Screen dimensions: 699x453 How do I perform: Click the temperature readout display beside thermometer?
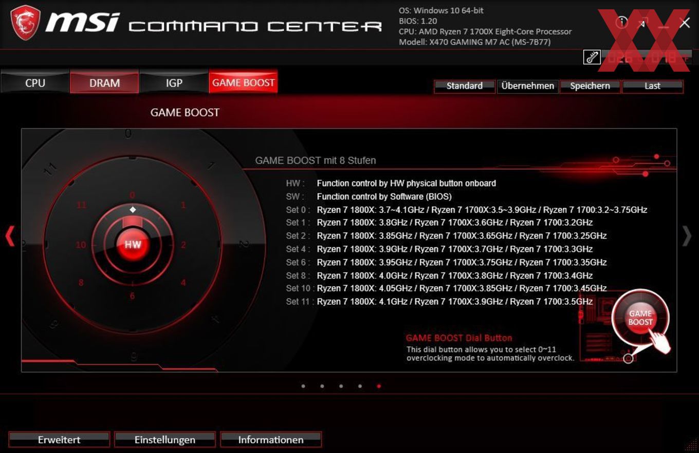tap(647, 57)
